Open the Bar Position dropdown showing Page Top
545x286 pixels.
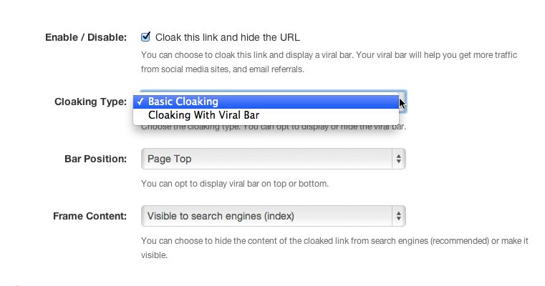click(x=273, y=159)
